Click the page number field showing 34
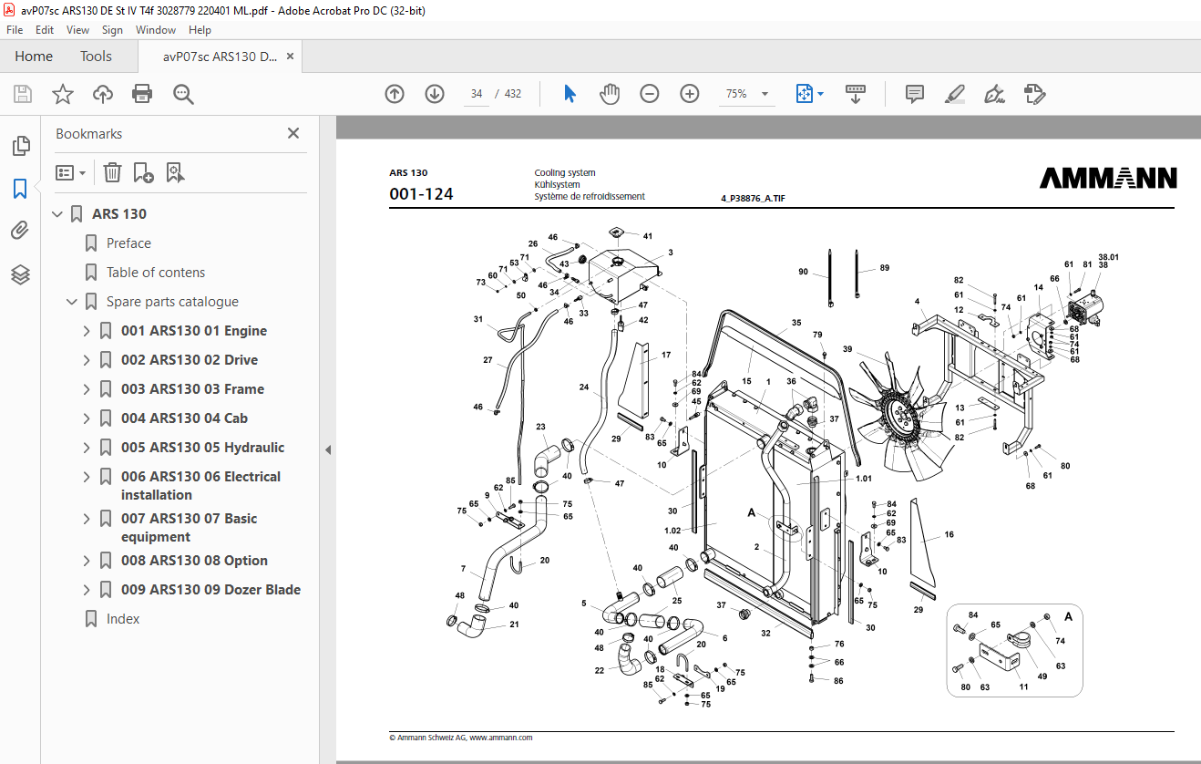 477,94
